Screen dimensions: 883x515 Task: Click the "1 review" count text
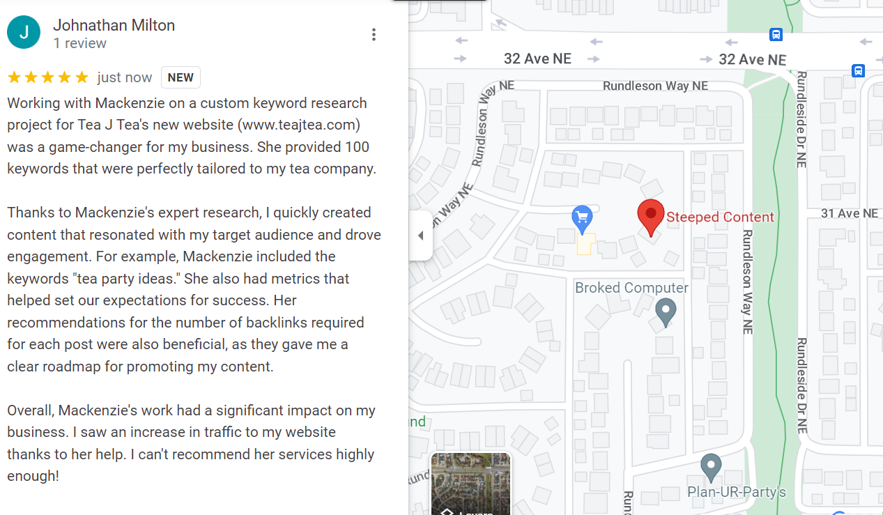[80, 43]
